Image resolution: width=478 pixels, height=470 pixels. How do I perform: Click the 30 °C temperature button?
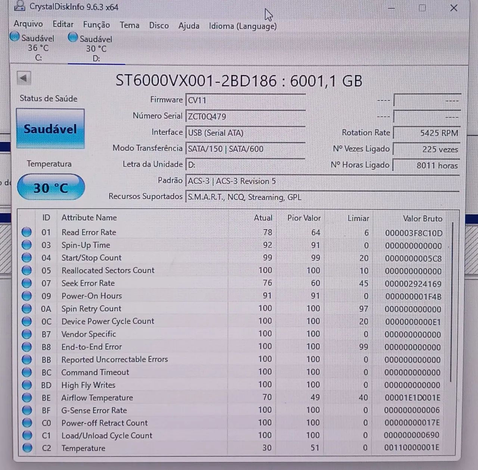coord(51,187)
